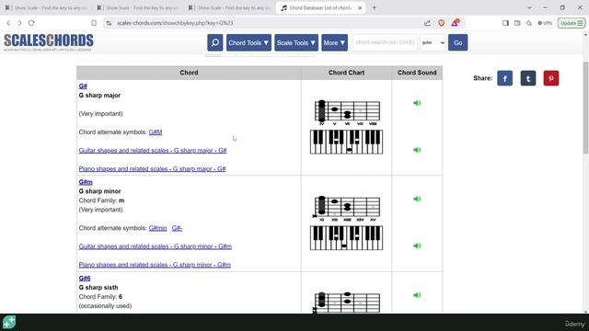Open the Brave Shields lion icon
The height and width of the screenshot is (331, 589).
click(442, 23)
